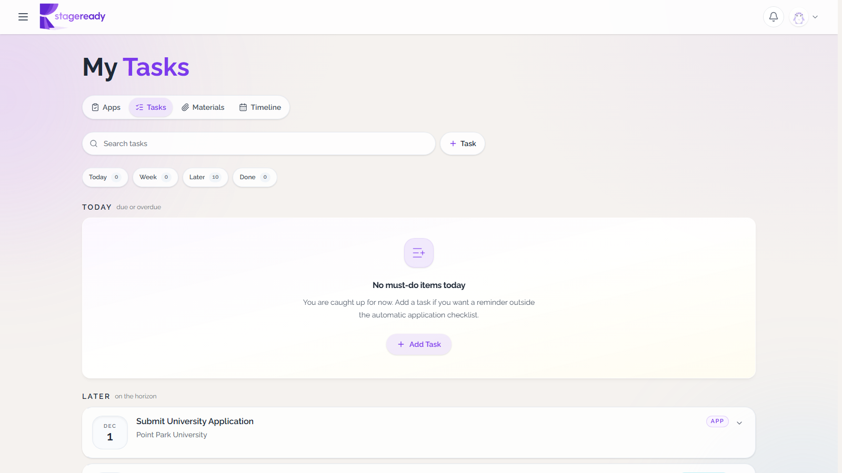
Task: Open the hamburger navigation menu
Action: click(x=23, y=17)
